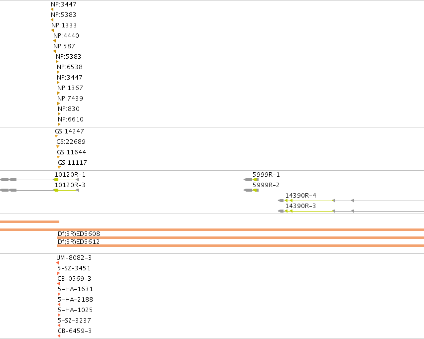Screen dimensions: 424x339
Task: Click the insertion marker below NP:1367
Action: [x=58, y=93]
